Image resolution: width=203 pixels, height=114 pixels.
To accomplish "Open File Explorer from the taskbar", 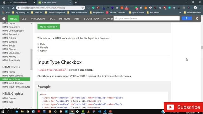I will coord(22,111).
